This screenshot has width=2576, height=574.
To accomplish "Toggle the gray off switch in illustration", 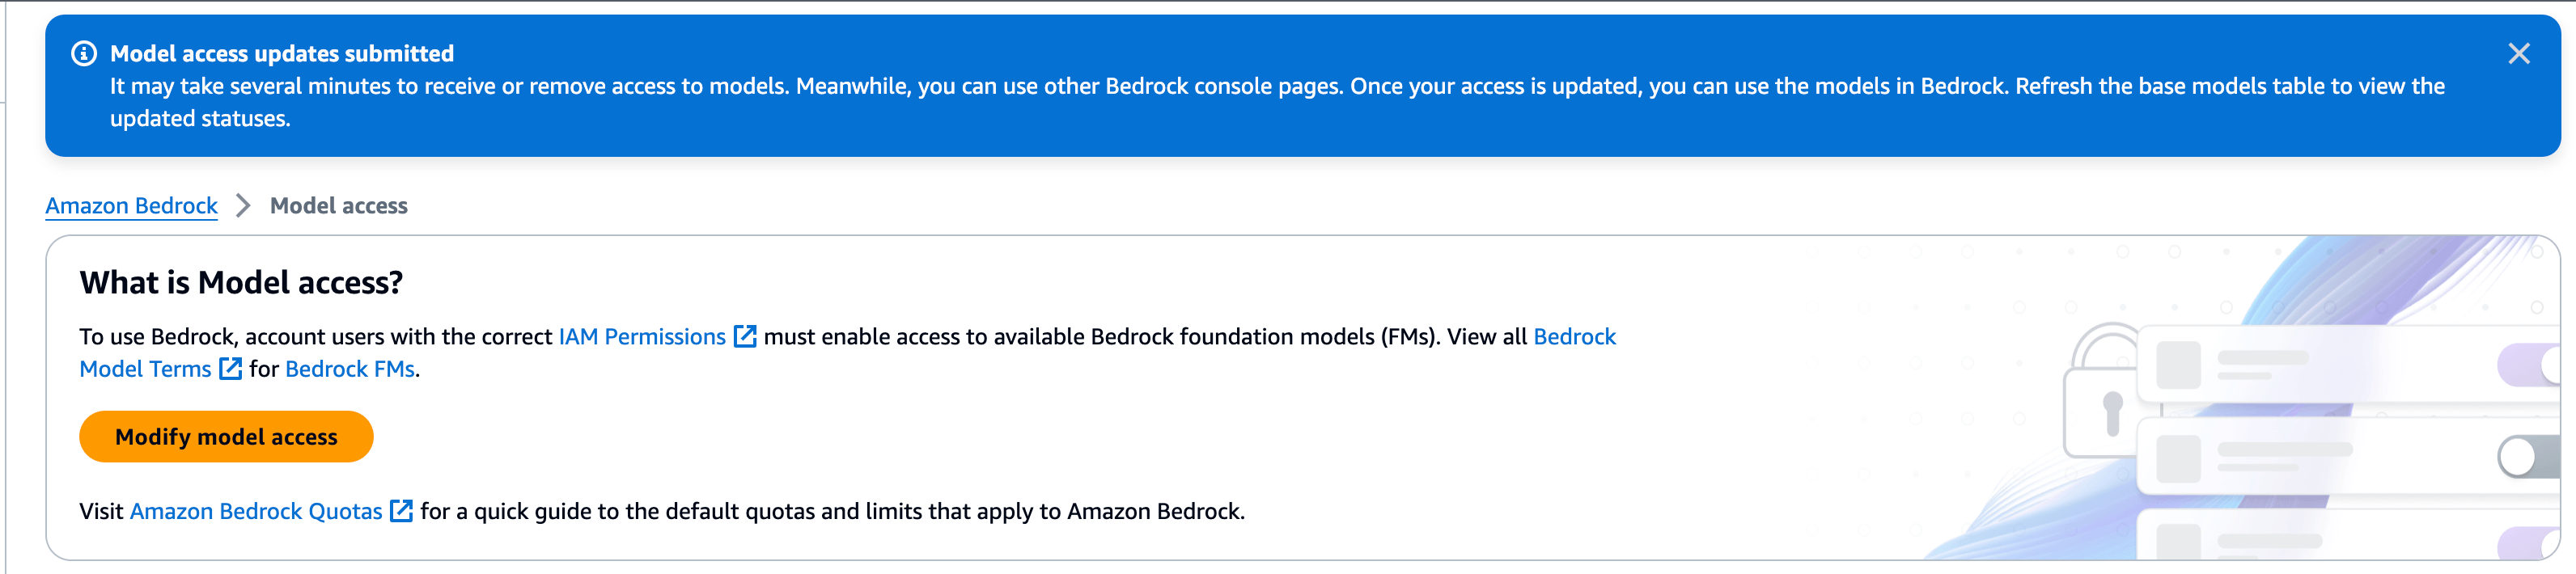I will click(2527, 457).
